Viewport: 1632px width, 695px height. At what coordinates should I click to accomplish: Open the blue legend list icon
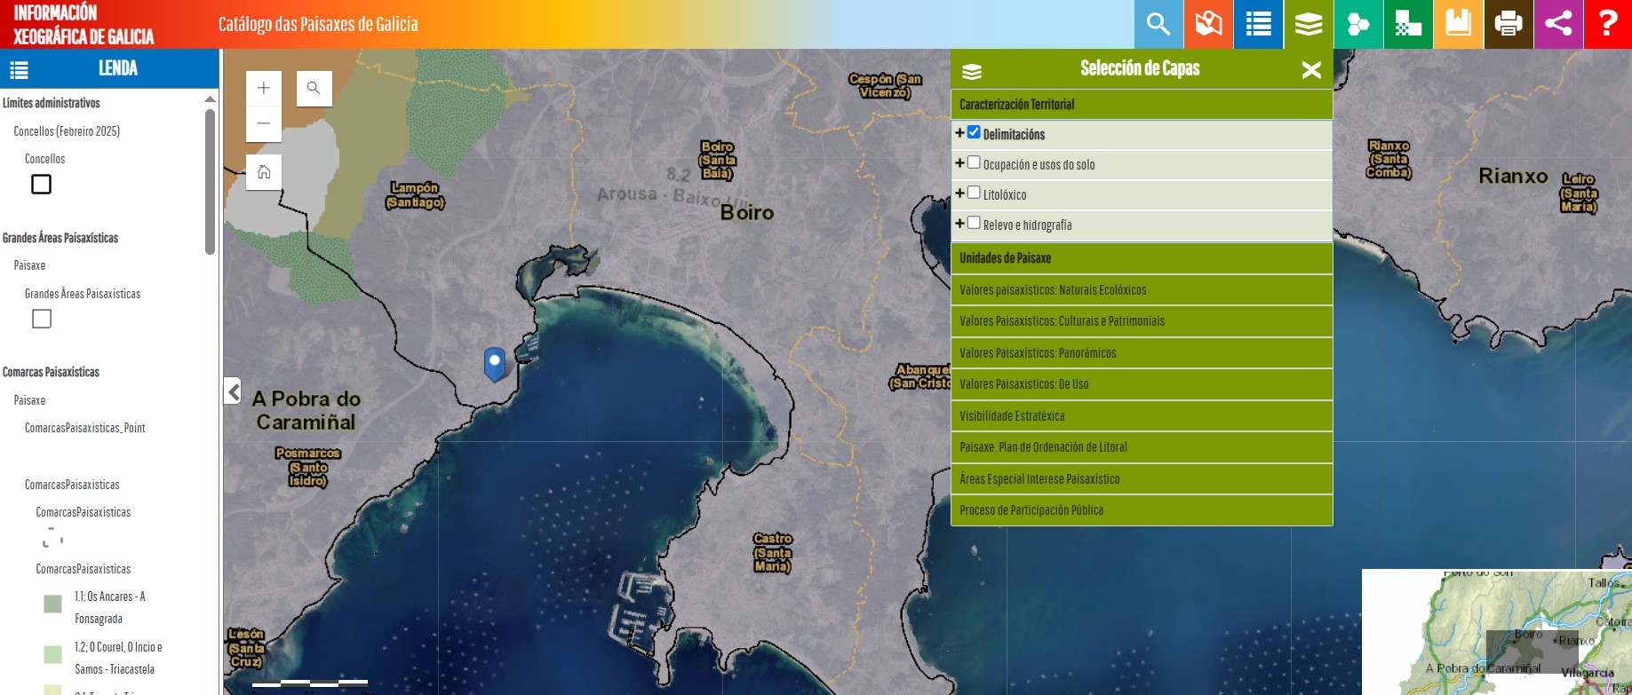tap(1258, 24)
